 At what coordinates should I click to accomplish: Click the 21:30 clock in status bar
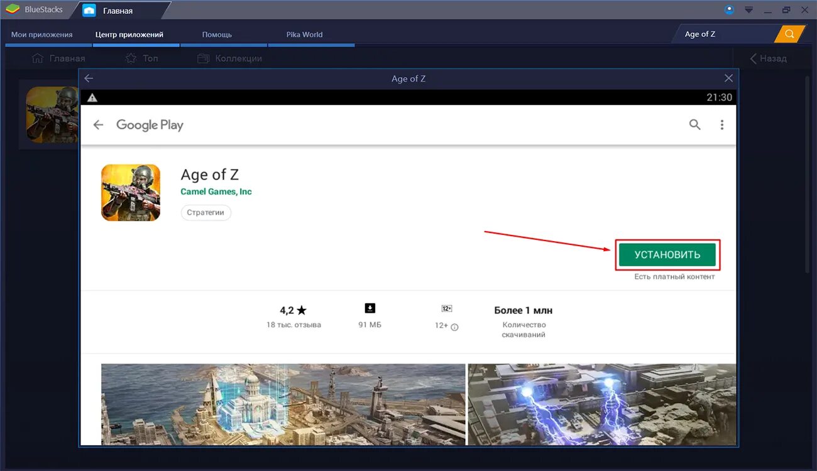click(720, 97)
